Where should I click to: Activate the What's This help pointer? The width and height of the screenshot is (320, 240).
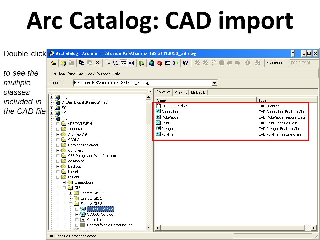186,63
